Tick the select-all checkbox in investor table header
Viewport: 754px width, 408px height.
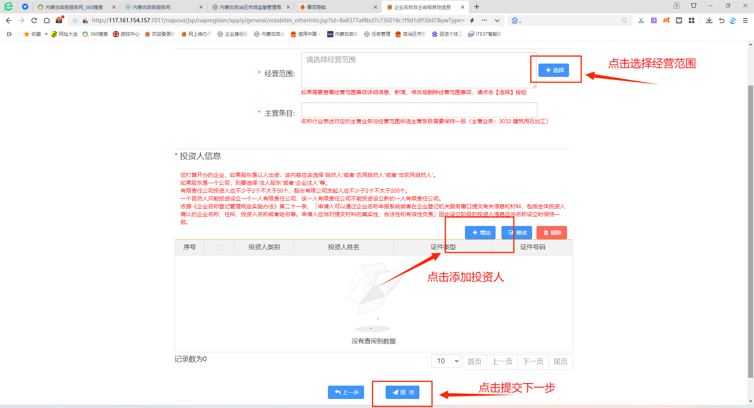[x=219, y=247]
